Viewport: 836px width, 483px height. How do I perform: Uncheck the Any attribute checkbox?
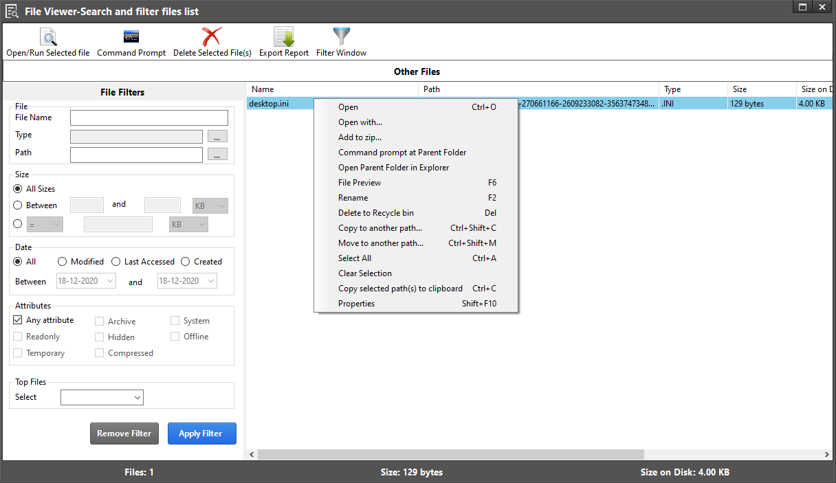click(16, 320)
